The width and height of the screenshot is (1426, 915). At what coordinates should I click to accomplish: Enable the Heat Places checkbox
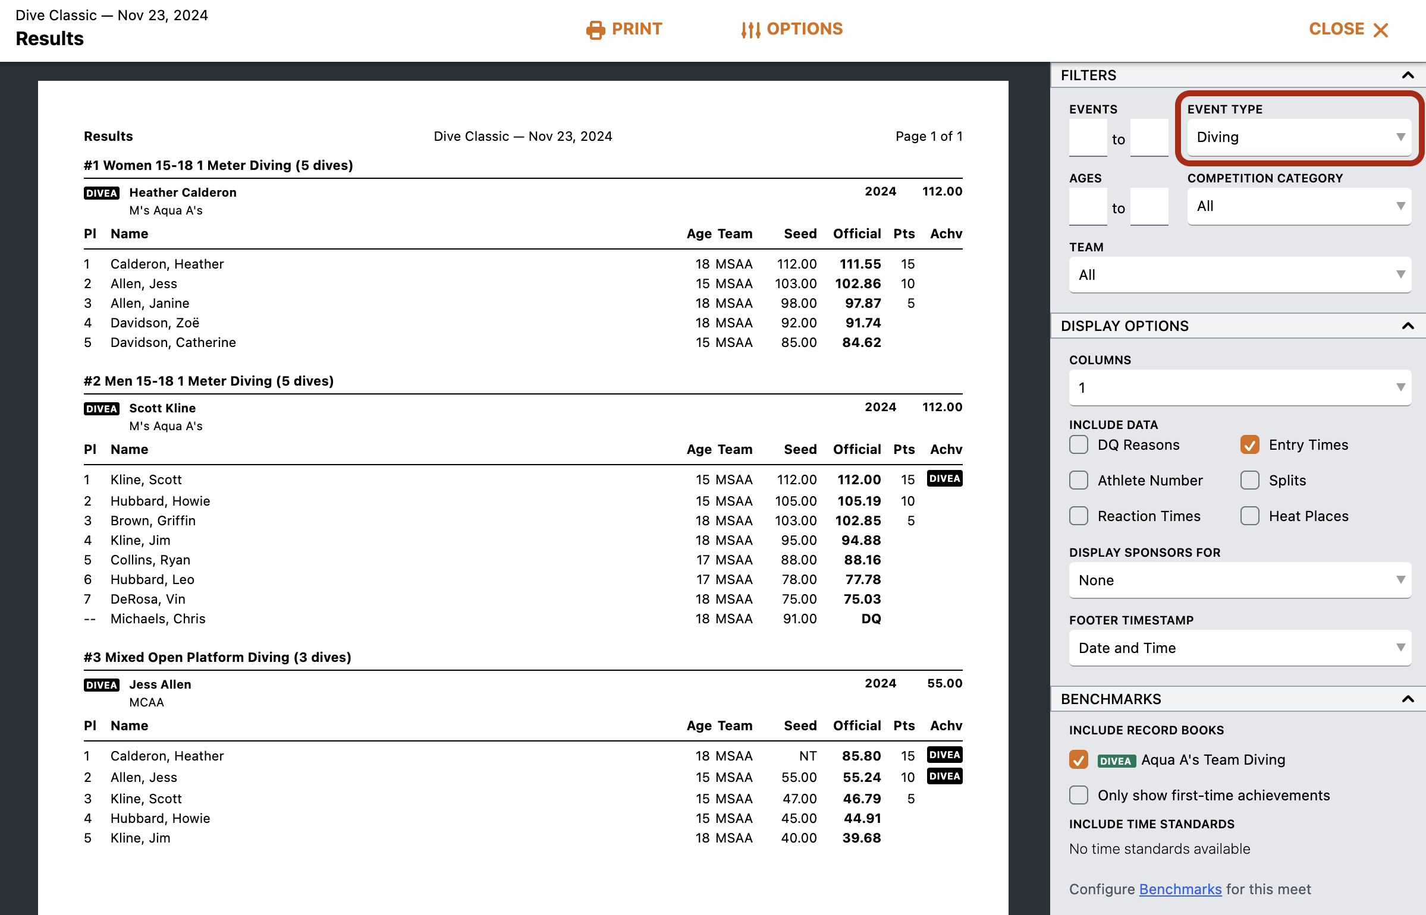1250,516
